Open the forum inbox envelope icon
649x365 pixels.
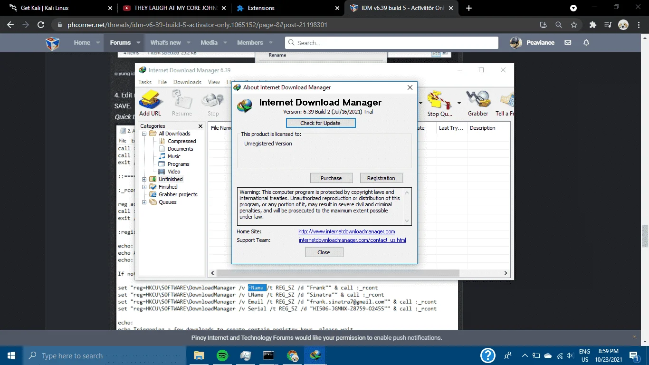[568, 42]
